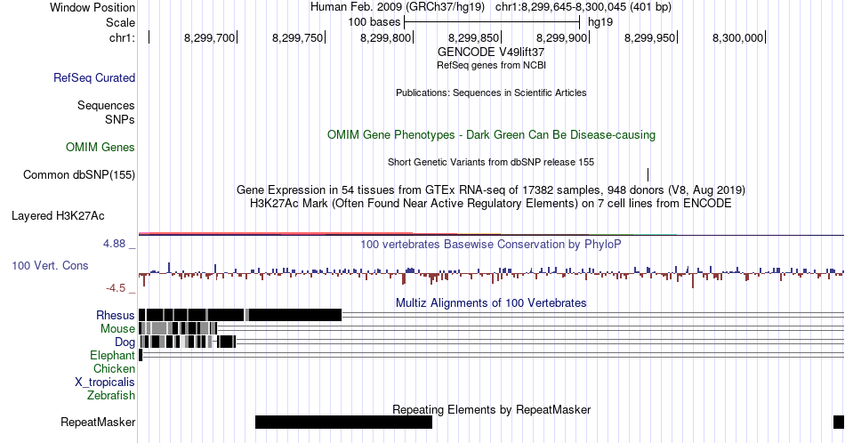845x443 pixels.
Task: Click the PhyloP -4.5 lower limit value
Action: 116,288
